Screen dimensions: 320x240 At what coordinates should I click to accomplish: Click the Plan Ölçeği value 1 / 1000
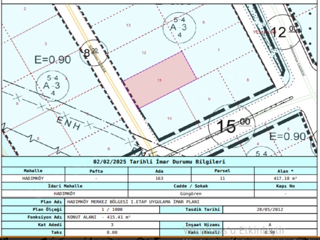tap(112, 209)
